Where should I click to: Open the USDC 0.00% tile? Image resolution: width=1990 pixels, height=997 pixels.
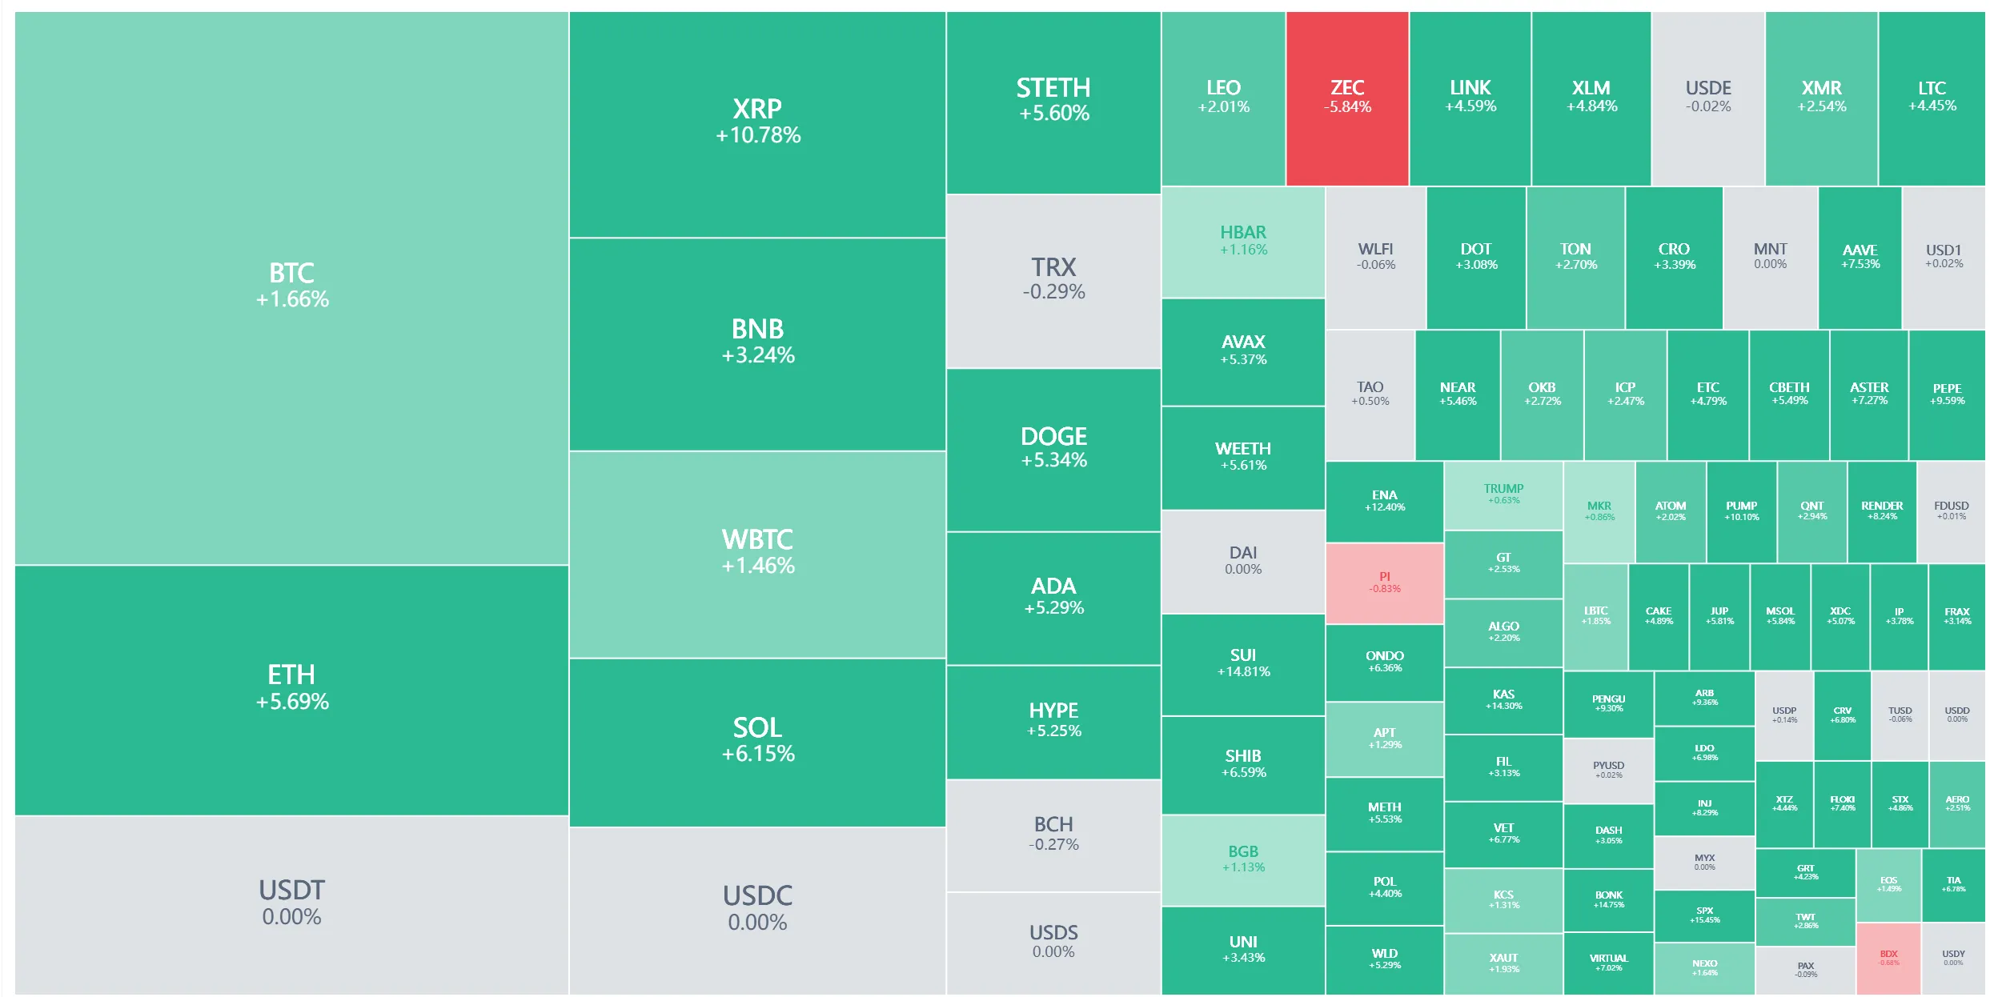(x=757, y=908)
